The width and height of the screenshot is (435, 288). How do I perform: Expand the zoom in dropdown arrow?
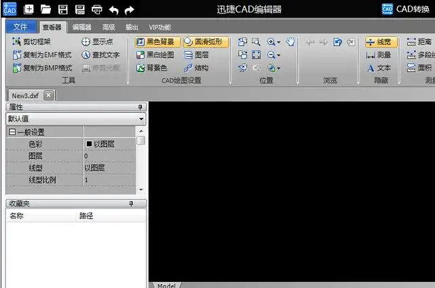279,42
